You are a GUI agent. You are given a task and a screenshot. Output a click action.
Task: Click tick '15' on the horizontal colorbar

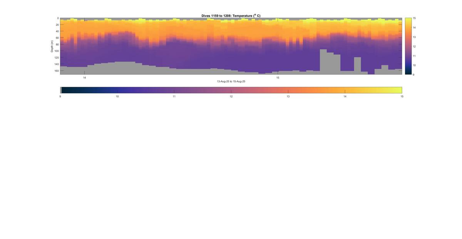pyautogui.click(x=402, y=96)
